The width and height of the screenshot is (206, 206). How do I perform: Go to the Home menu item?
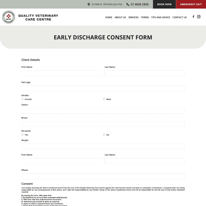[109, 17]
